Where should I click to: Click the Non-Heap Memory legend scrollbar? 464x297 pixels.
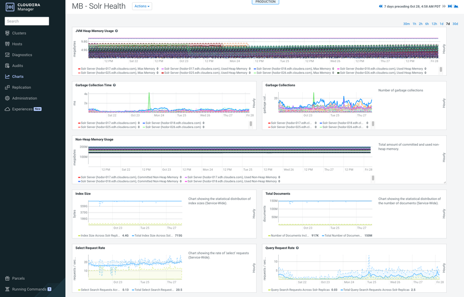[x=373, y=178]
